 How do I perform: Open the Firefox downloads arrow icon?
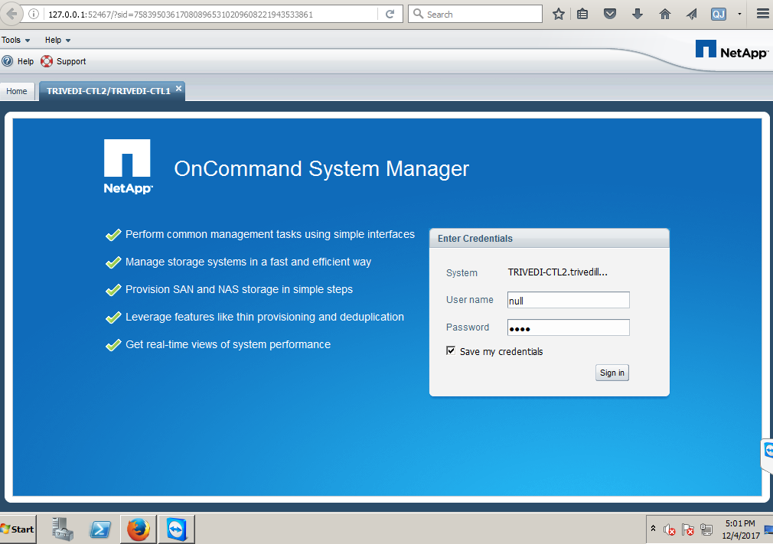pyautogui.click(x=637, y=14)
